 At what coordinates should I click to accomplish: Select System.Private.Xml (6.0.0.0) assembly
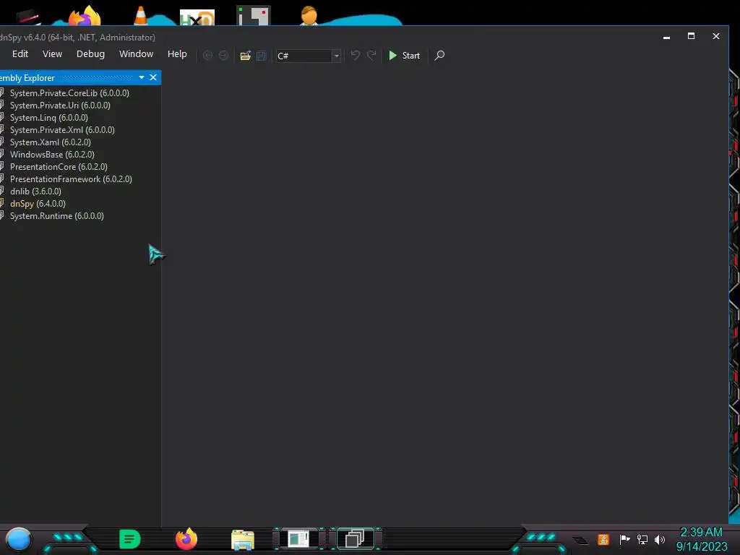coord(62,130)
